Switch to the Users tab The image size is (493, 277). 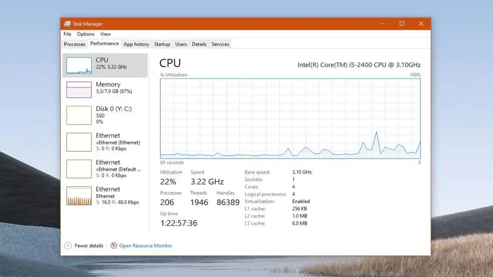pyautogui.click(x=181, y=44)
